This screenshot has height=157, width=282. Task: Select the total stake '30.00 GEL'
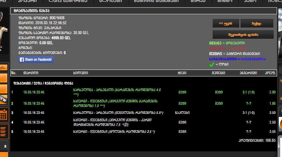pos(81,33)
